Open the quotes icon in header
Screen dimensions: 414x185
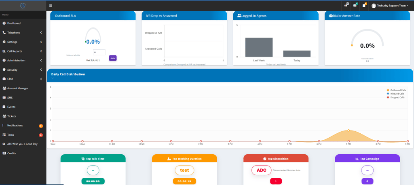pyautogui.click(x=346, y=5)
